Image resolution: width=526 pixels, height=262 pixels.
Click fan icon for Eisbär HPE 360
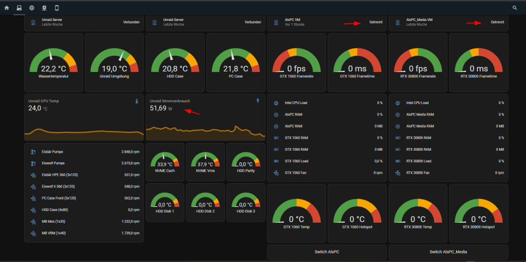(33, 175)
